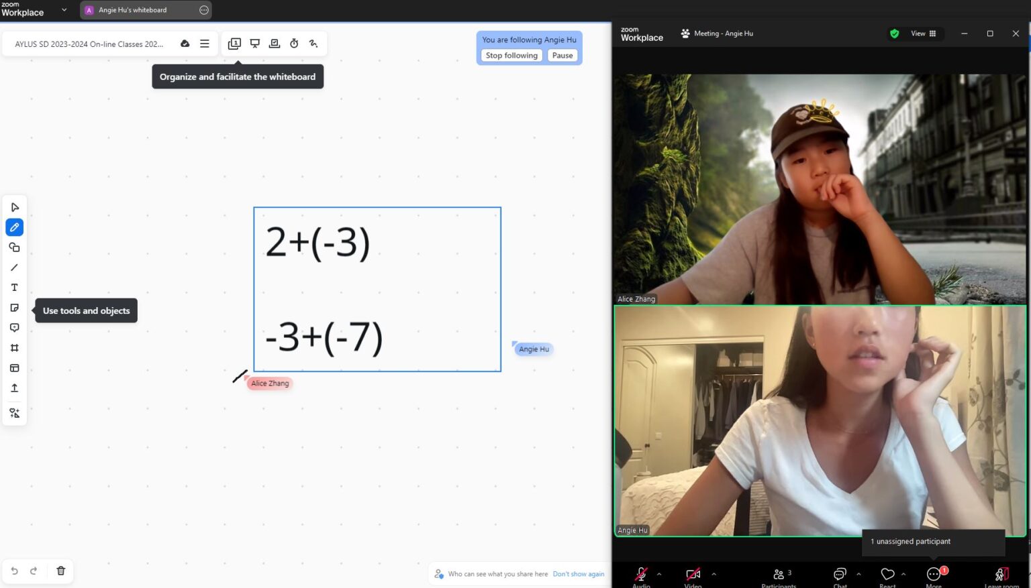Click the -3+(-7) expression text
Image resolution: width=1031 pixels, height=588 pixels.
324,337
